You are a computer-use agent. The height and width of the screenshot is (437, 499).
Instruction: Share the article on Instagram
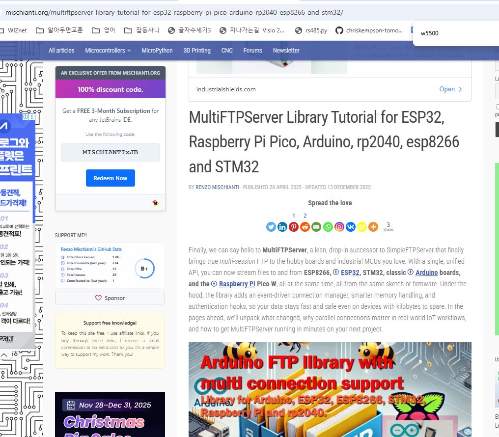pyautogui.click(x=339, y=227)
